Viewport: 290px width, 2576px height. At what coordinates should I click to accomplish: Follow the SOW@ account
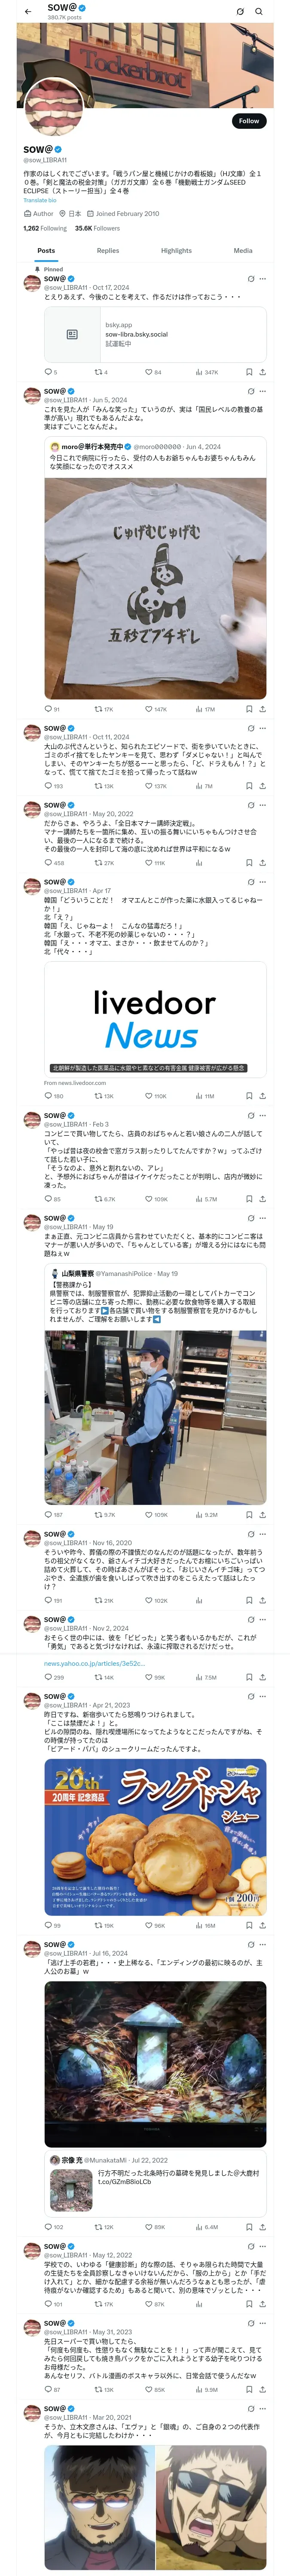pyautogui.click(x=249, y=121)
